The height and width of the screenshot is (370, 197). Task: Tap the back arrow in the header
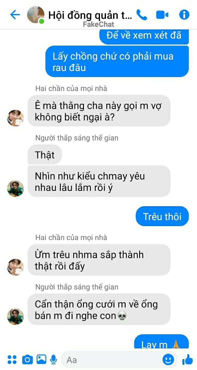click(x=15, y=15)
